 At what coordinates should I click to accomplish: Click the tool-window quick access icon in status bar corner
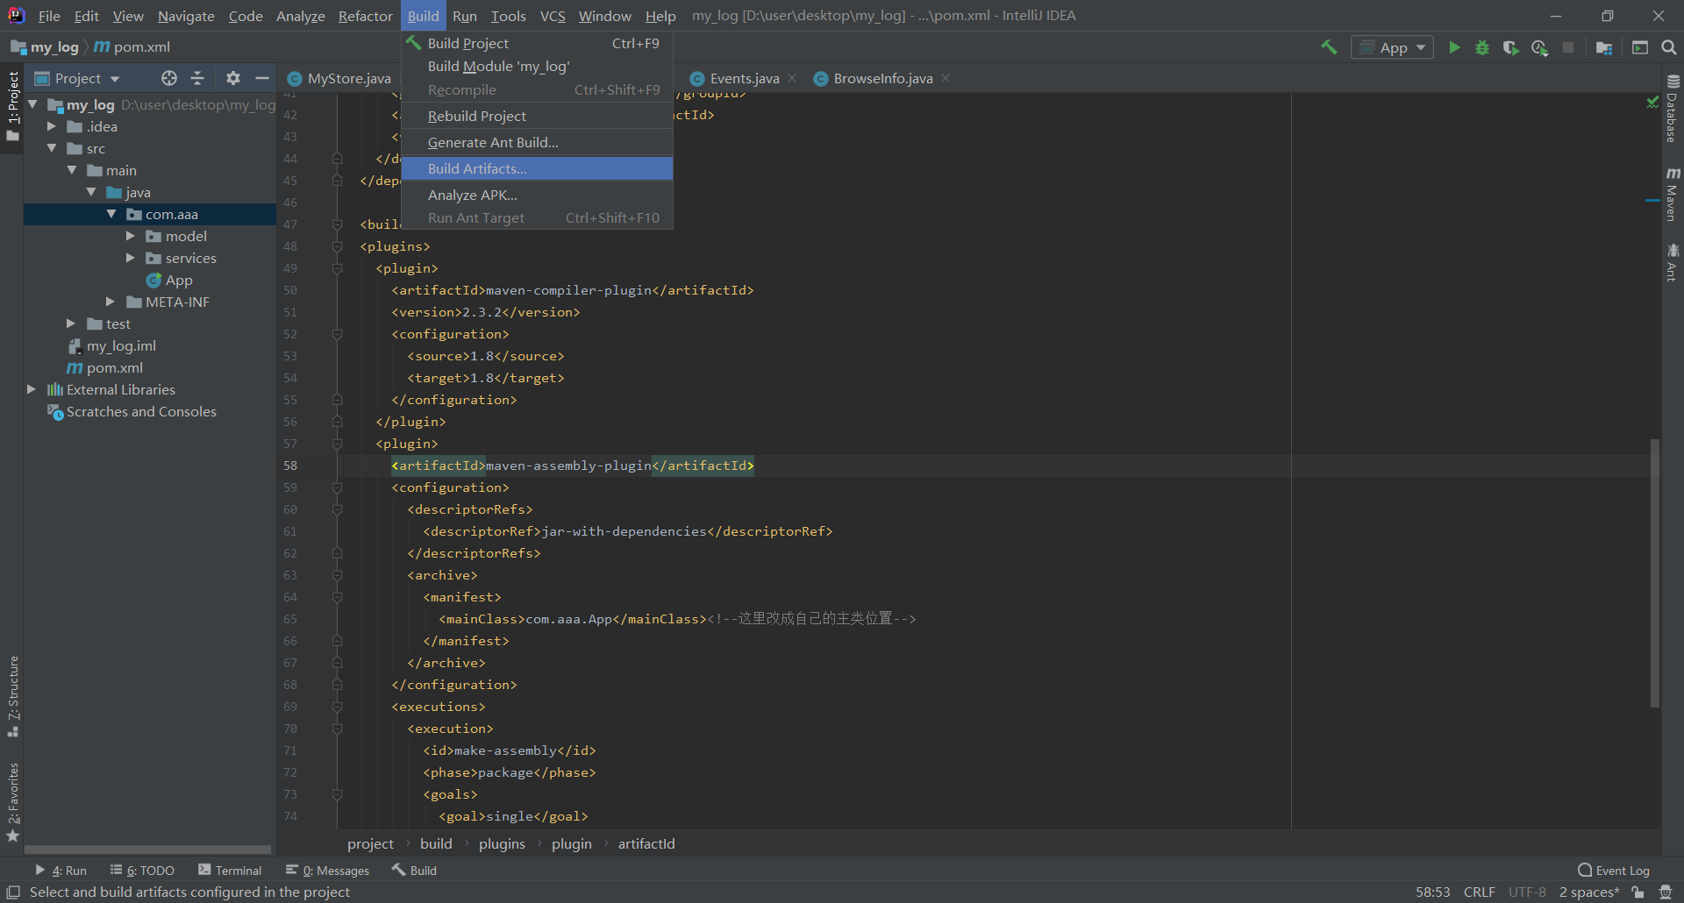coord(13,892)
